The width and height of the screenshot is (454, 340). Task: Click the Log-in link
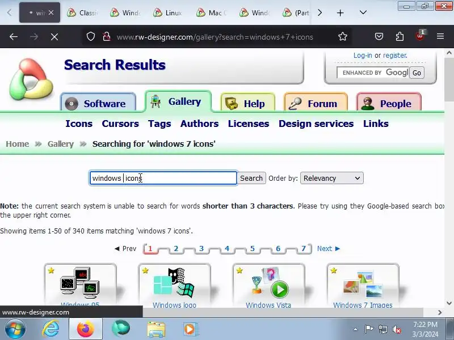point(363,55)
